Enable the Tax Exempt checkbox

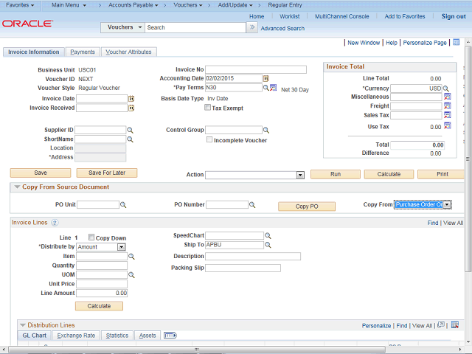208,108
